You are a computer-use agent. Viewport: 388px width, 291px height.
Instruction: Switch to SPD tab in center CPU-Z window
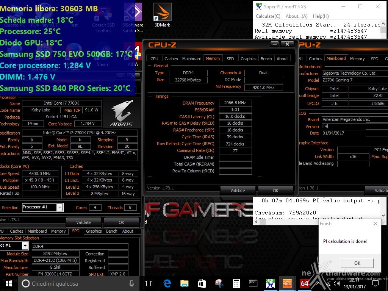(230, 59)
